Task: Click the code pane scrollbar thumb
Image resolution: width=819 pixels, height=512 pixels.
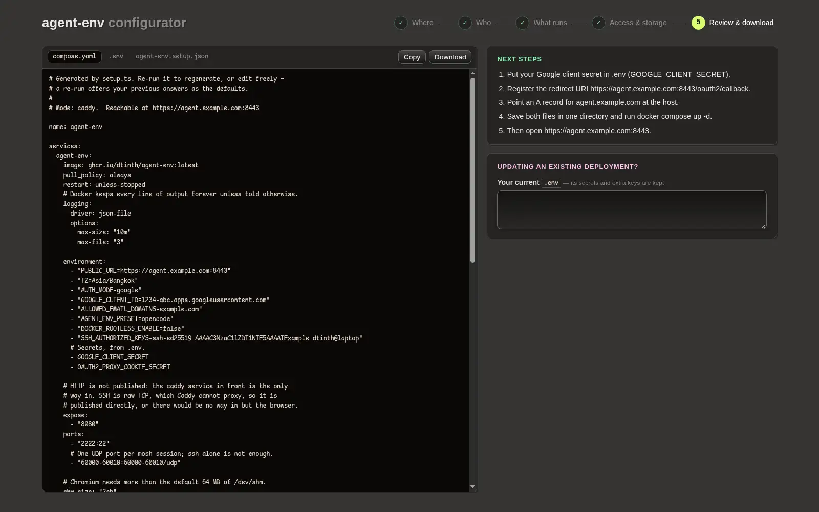Action: point(472,170)
